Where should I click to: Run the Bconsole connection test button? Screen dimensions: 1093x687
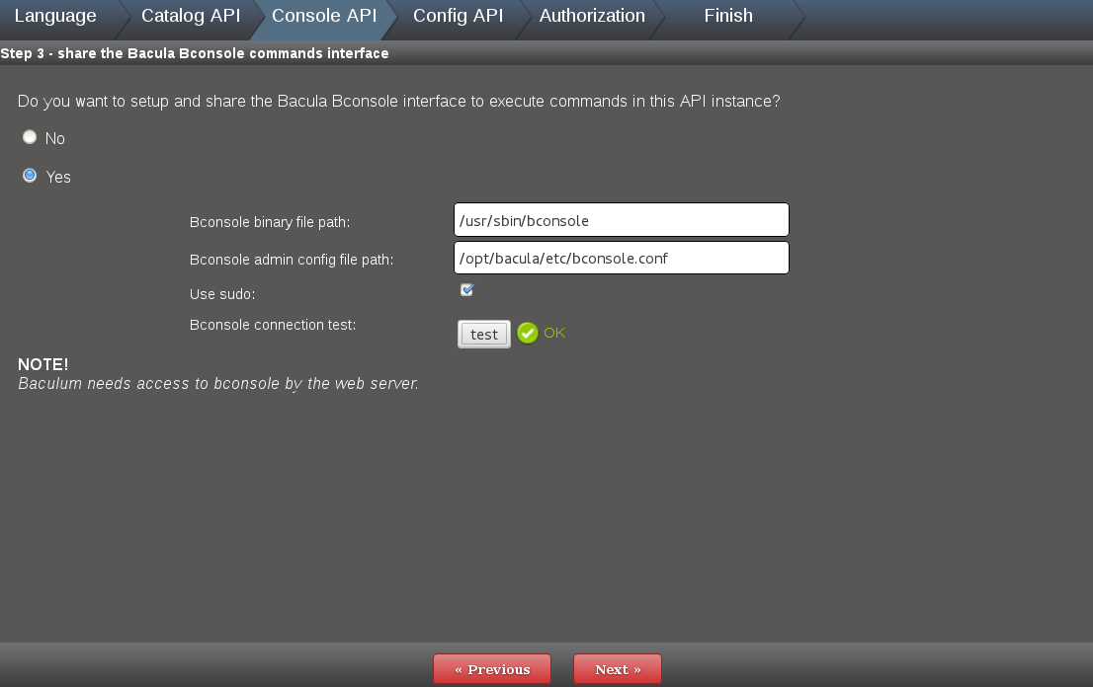[x=484, y=334]
